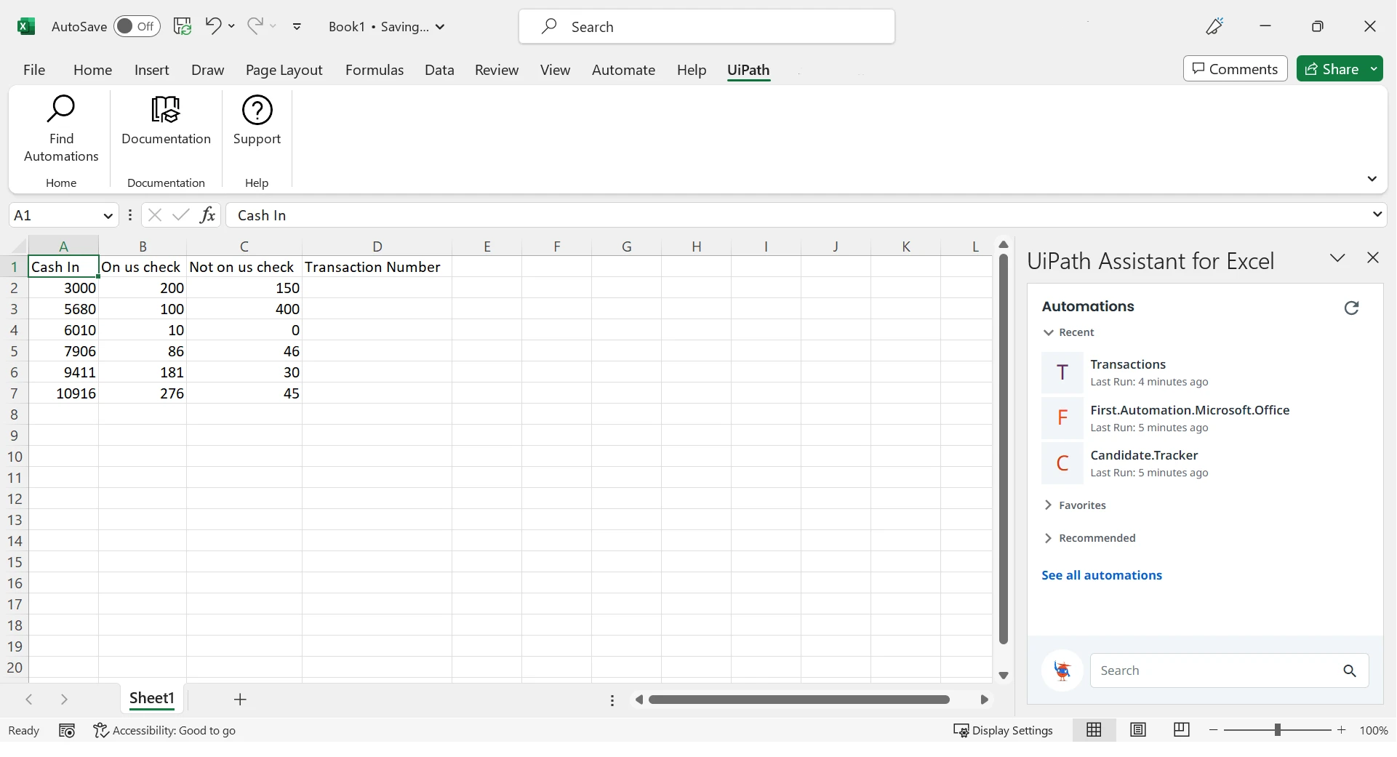Click the Excel app icon
This screenshot has width=1397, height=757.
point(26,26)
